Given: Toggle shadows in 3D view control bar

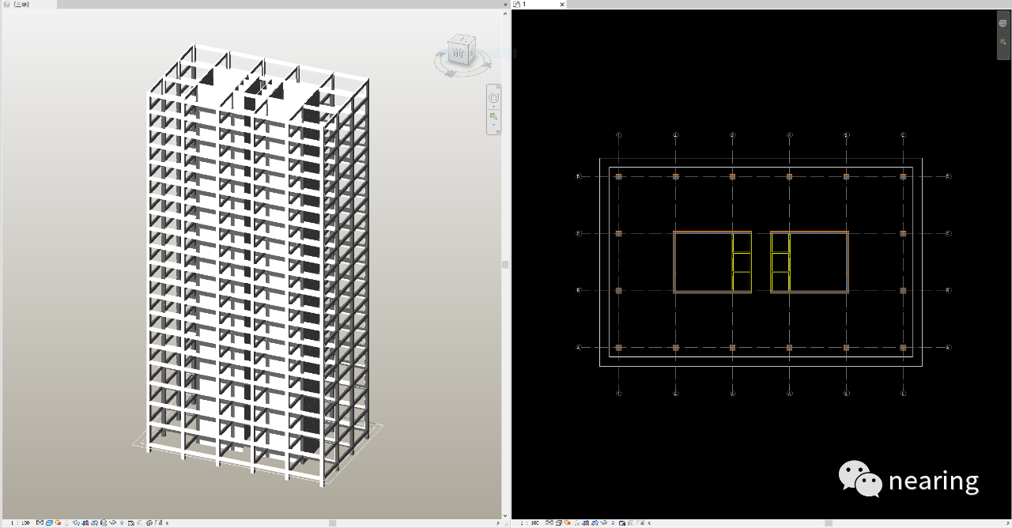Looking at the screenshot, I should [66, 522].
